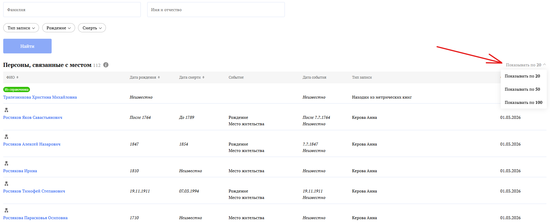
Task: Click the family tree icon above Рослякова Ирина
Action: (6, 163)
